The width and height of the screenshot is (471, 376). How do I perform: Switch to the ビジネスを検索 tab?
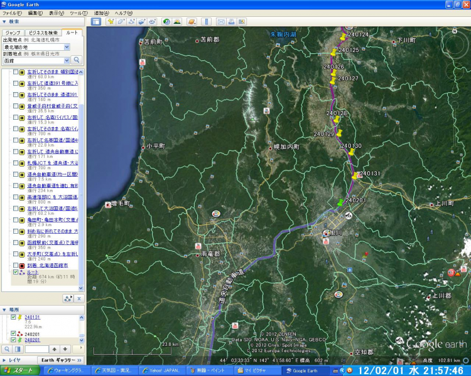pyautogui.click(x=43, y=33)
